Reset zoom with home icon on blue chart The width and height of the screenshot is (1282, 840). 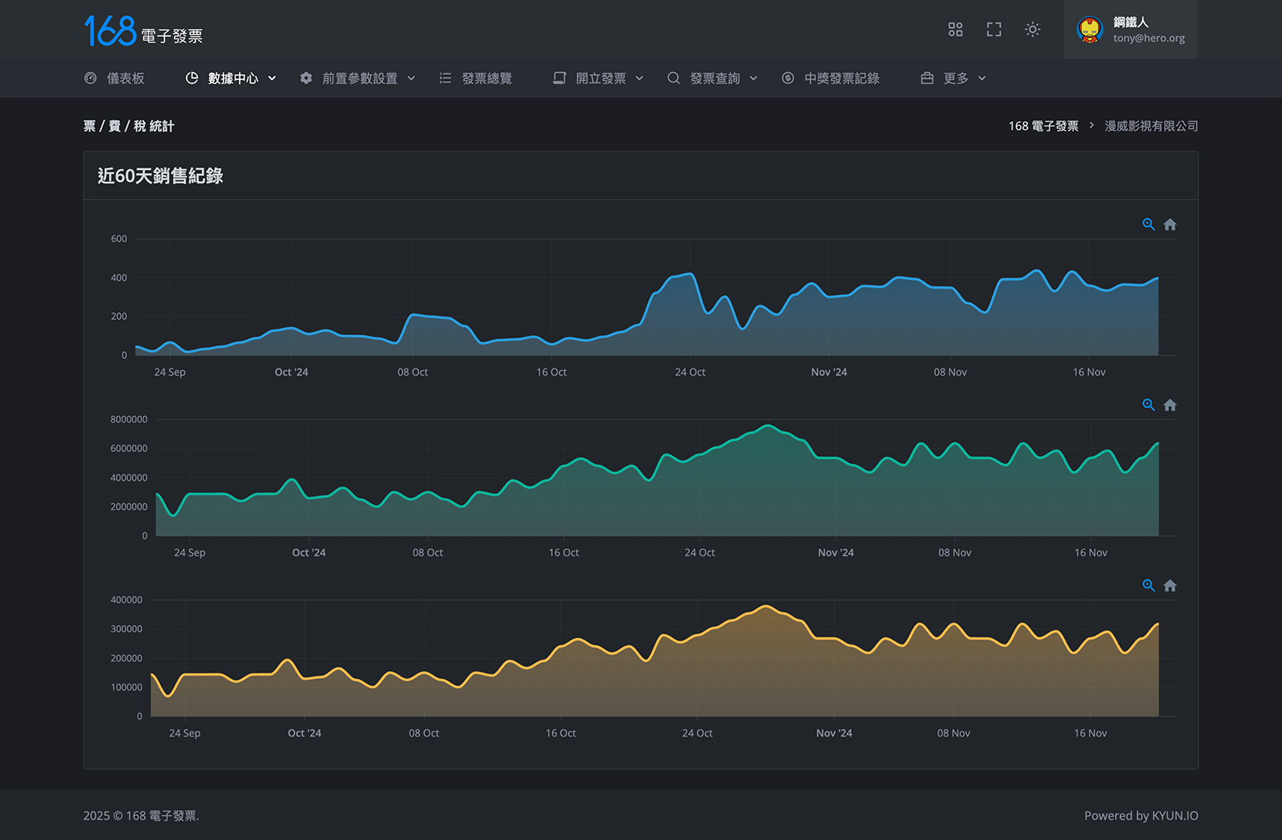click(1170, 224)
